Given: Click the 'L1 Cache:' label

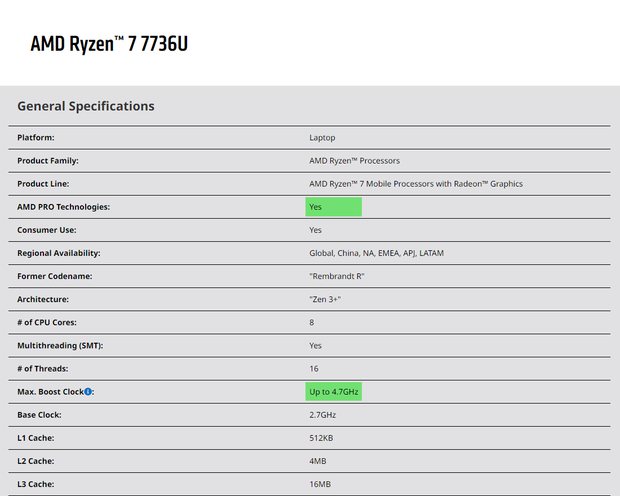Looking at the screenshot, I should pos(36,439).
